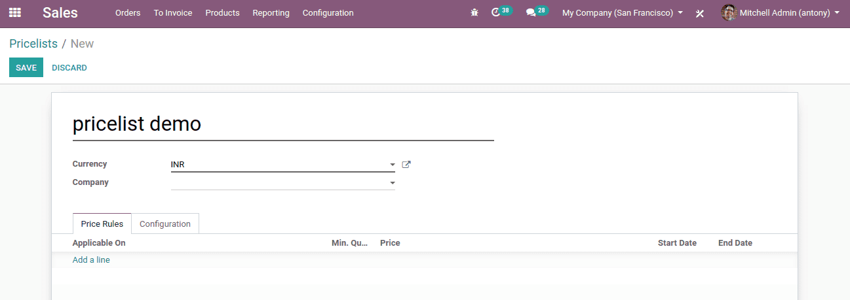Screen dimensions: 850x300
Task: Expand My Company (San Francisco) switcher
Action: click(623, 12)
